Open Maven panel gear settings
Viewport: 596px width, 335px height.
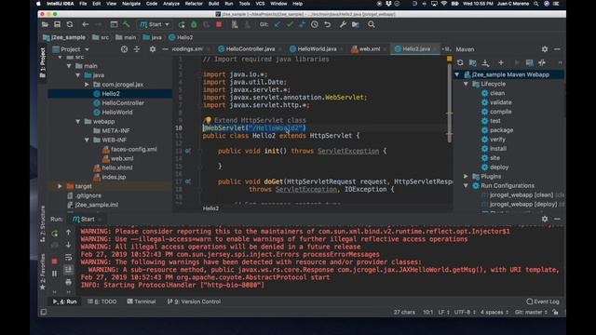click(545, 49)
